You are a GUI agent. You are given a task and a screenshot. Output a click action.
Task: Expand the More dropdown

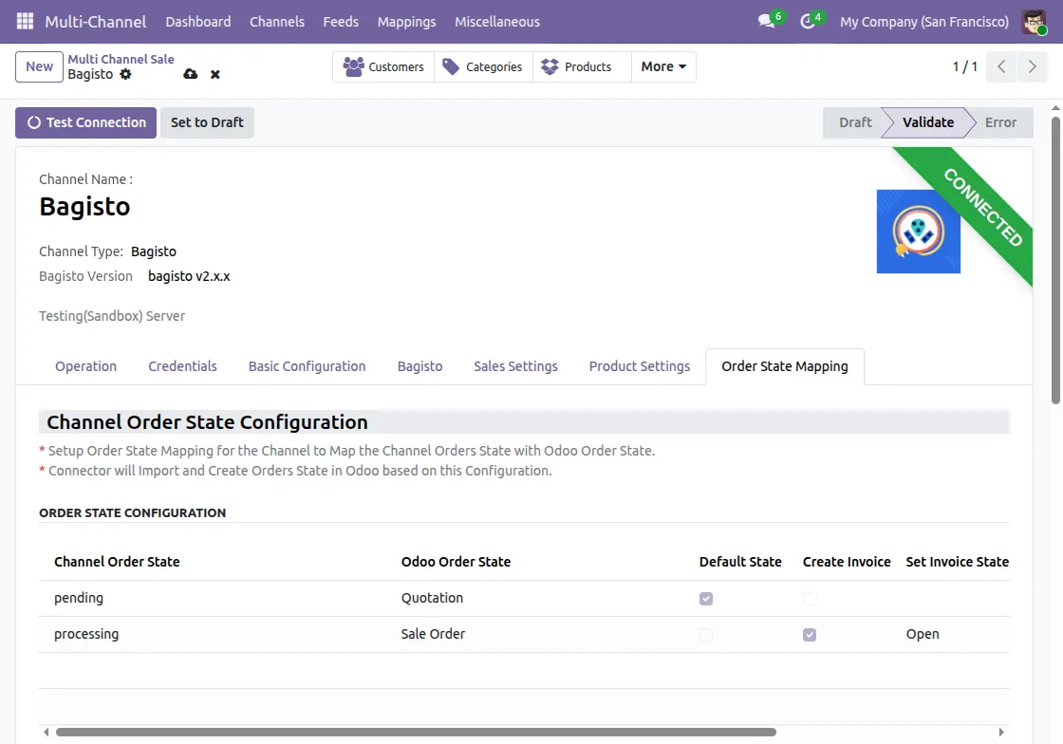663,66
